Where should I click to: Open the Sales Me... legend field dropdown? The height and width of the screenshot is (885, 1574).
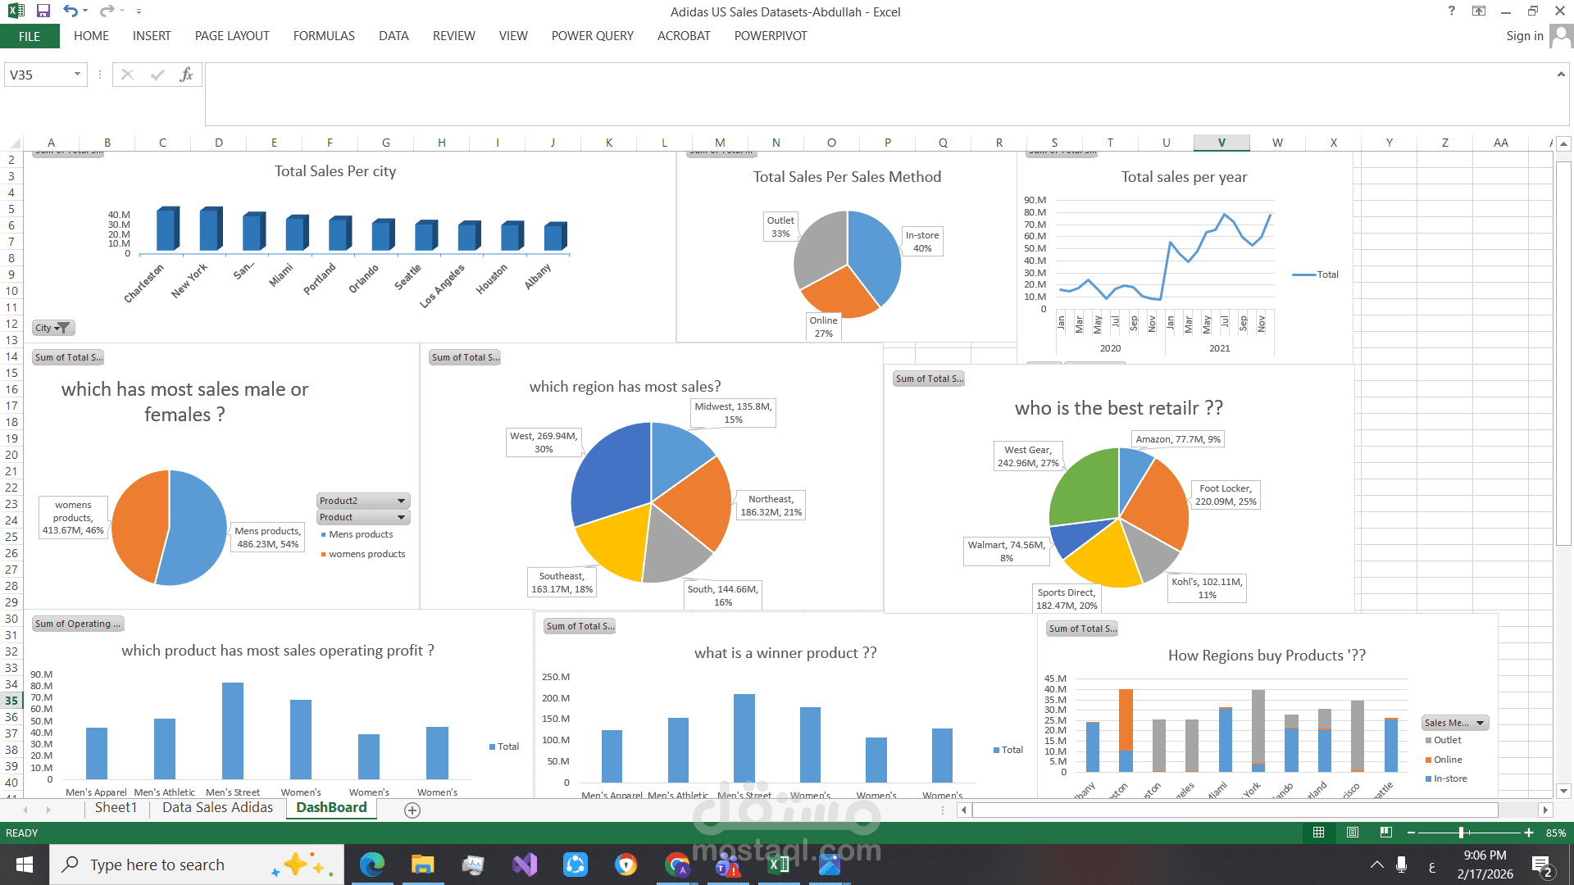1455,723
